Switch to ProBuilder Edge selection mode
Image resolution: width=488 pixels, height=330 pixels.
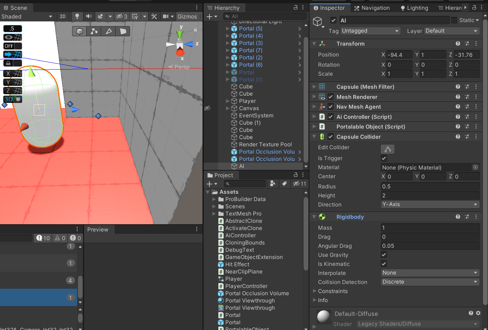click(x=108, y=32)
